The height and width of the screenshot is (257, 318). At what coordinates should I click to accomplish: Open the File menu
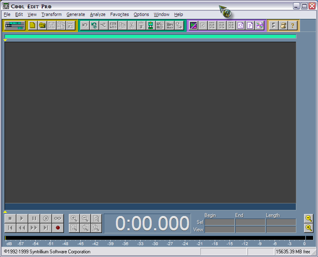pyautogui.click(x=7, y=14)
